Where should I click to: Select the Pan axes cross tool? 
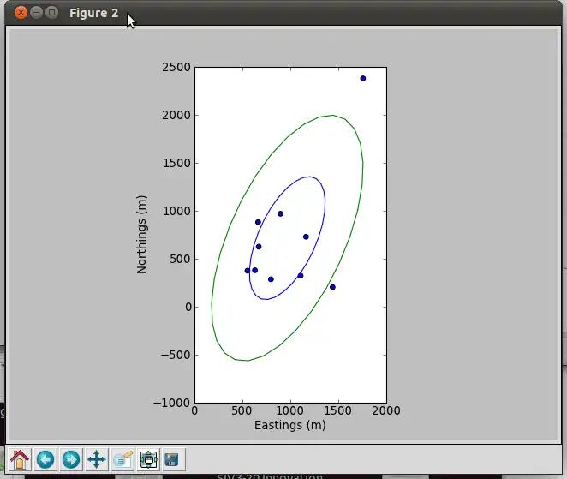coord(97,459)
